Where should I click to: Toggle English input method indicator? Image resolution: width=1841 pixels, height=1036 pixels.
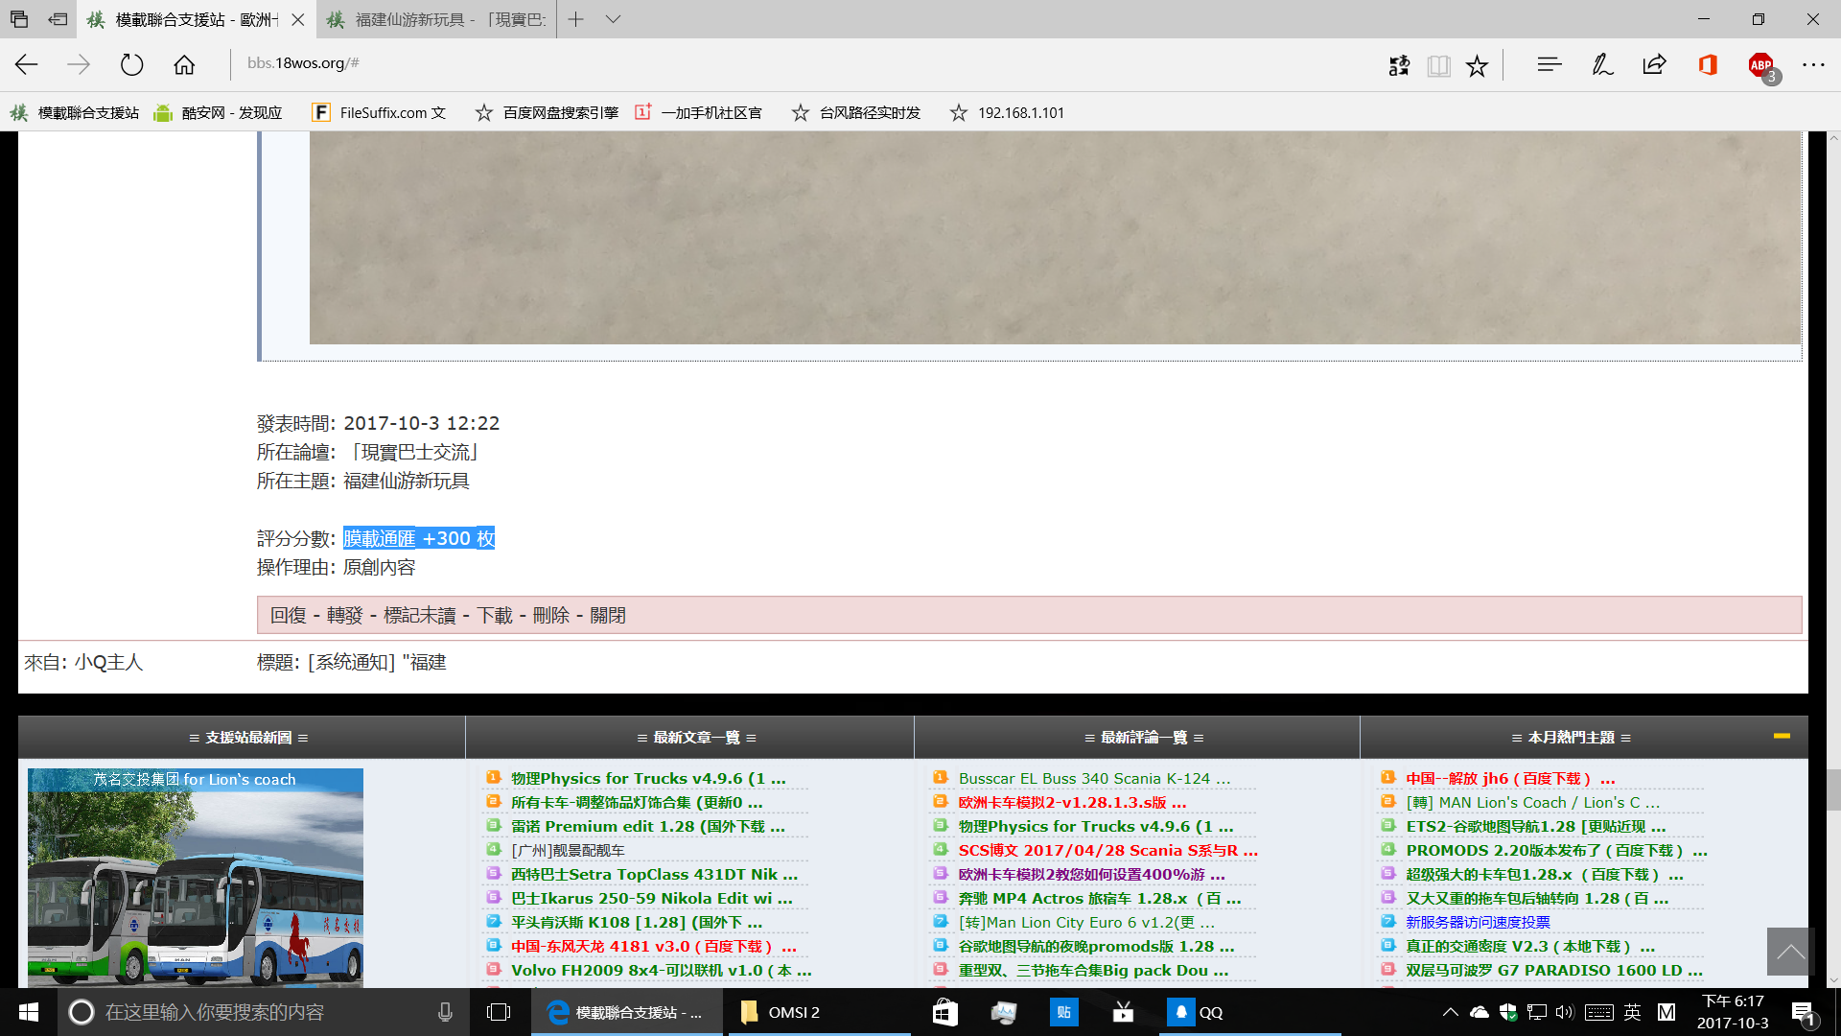click(x=1633, y=1012)
